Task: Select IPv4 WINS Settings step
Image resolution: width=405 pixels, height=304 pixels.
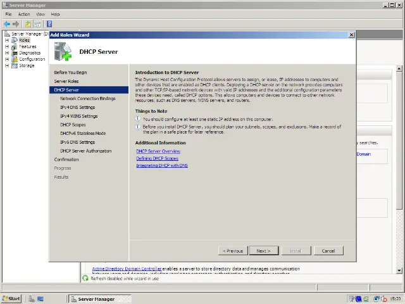Action: [79, 116]
